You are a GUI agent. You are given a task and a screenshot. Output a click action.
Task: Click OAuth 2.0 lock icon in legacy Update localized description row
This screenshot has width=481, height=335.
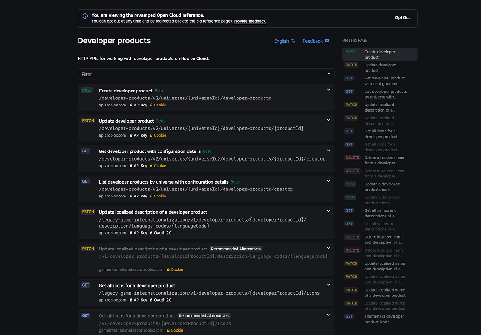(x=151, y=233)
